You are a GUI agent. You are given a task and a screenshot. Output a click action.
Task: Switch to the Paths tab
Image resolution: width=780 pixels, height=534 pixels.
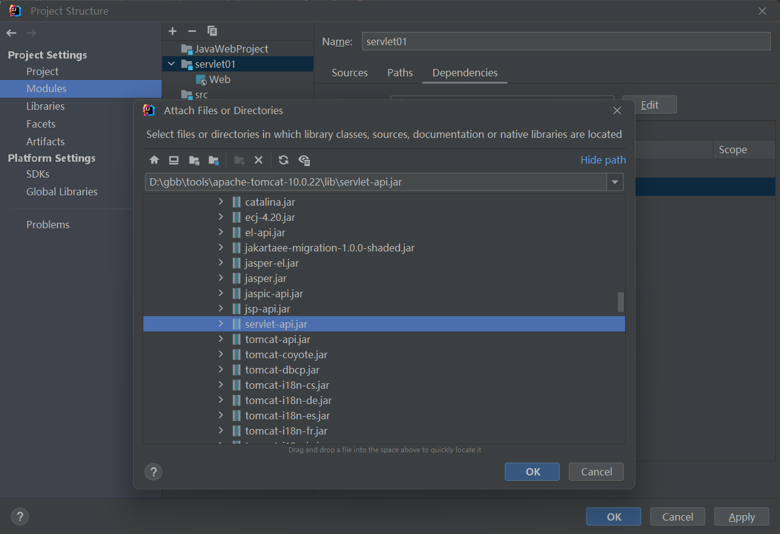point(400,73)
